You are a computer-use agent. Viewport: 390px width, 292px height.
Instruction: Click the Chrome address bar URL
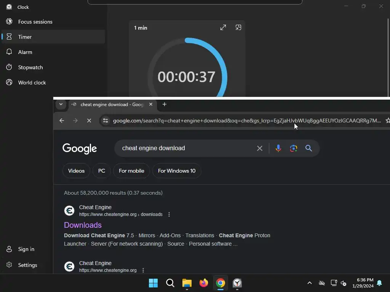click(247, 121)
